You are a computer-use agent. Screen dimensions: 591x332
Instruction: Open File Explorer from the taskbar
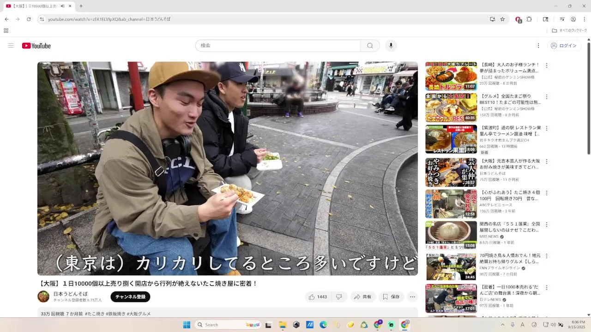[283, 325]
